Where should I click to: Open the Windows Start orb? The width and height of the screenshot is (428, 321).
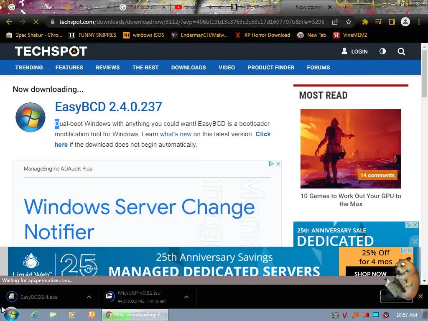tap(11, 314)
